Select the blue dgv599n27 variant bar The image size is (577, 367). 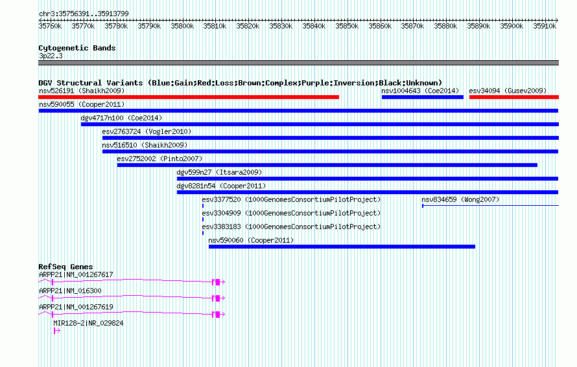click(x=368, y=179)
